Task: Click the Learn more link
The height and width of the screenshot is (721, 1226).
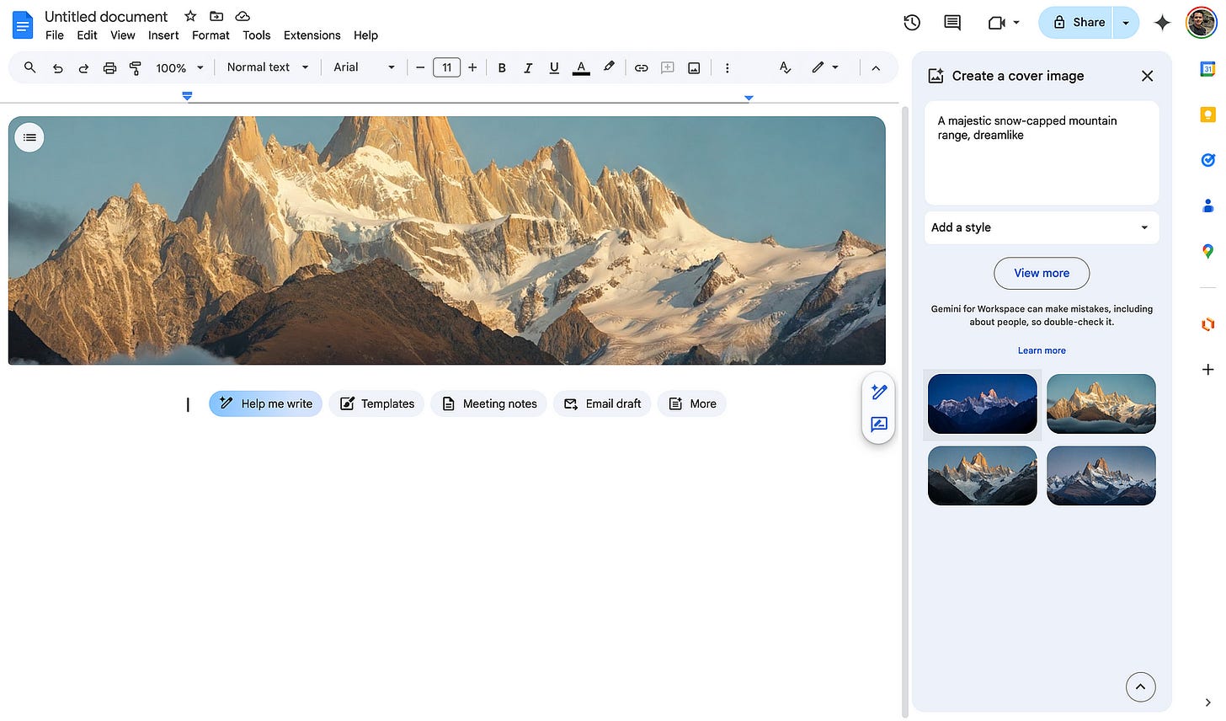Action: click(x=1042, y=350)
